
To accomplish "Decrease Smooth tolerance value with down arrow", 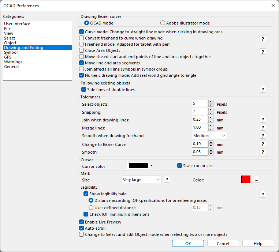I will pos(211,154).
